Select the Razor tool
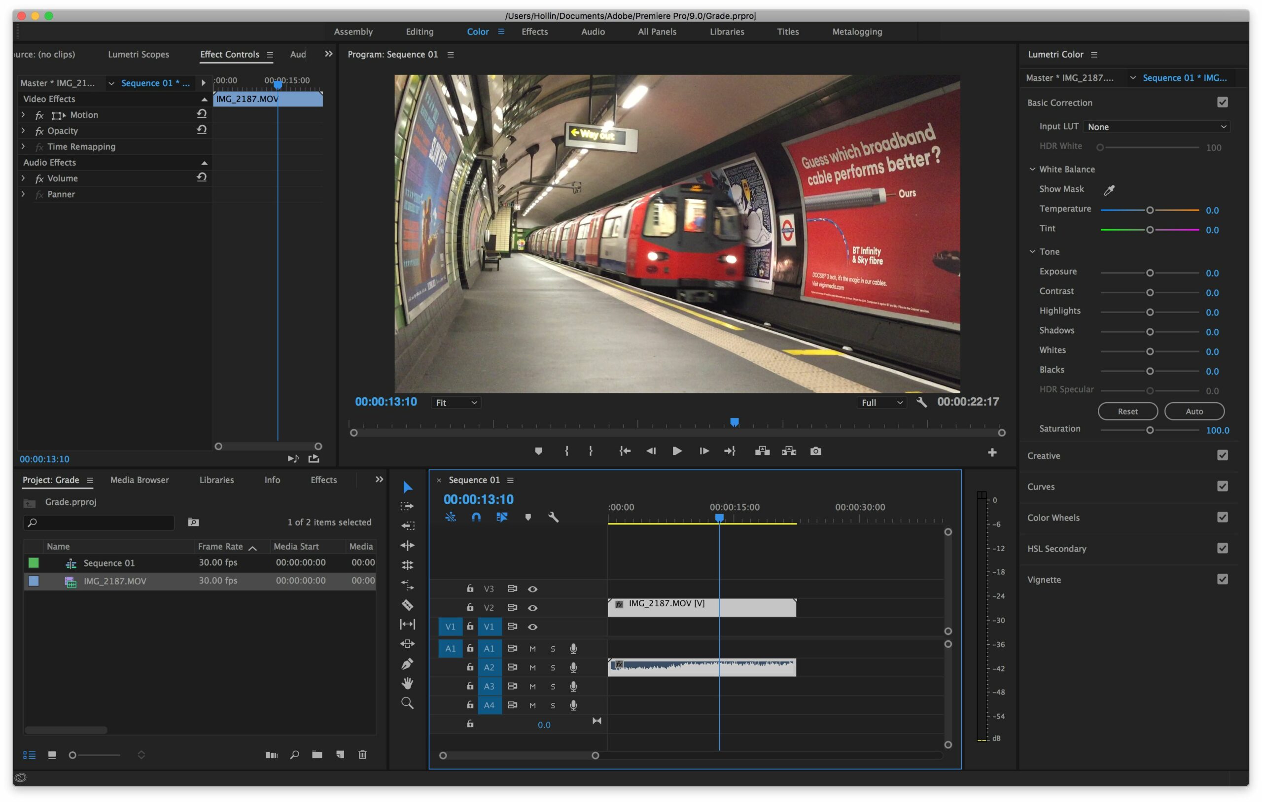This screenshot has height=802, width=1262. (x=407, y=605)
